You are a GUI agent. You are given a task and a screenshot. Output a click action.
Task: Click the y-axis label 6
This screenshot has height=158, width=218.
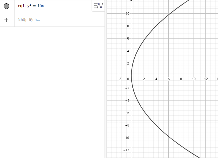tap(128, 39)
